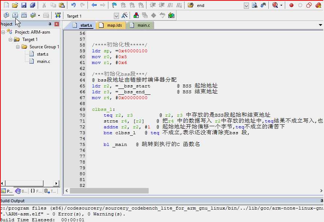
Task: Click inside the 'end' find field
Action: point(220,5)
